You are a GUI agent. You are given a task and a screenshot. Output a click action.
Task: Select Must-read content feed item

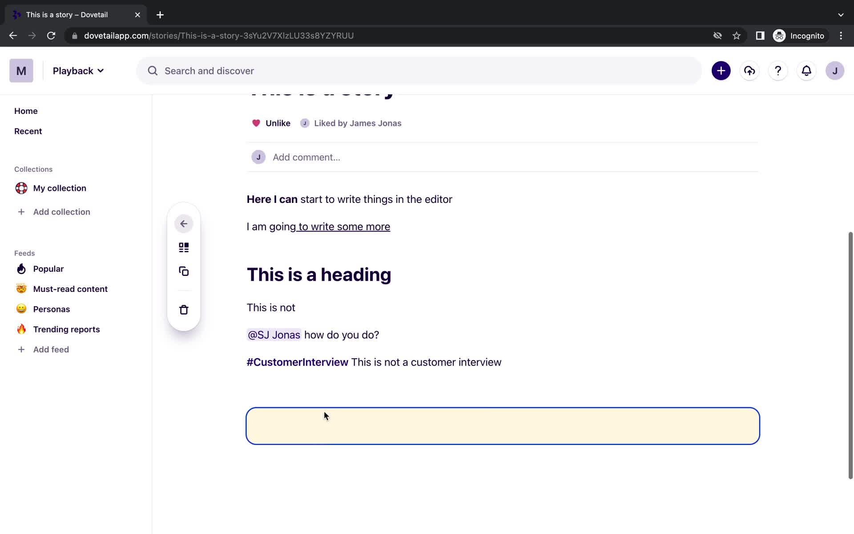point(71,288)
